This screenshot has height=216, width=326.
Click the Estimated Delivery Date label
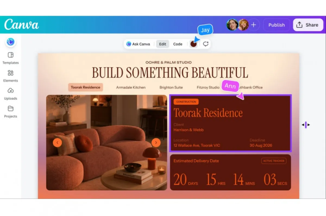pyautogui.click(x=196, y=161)
